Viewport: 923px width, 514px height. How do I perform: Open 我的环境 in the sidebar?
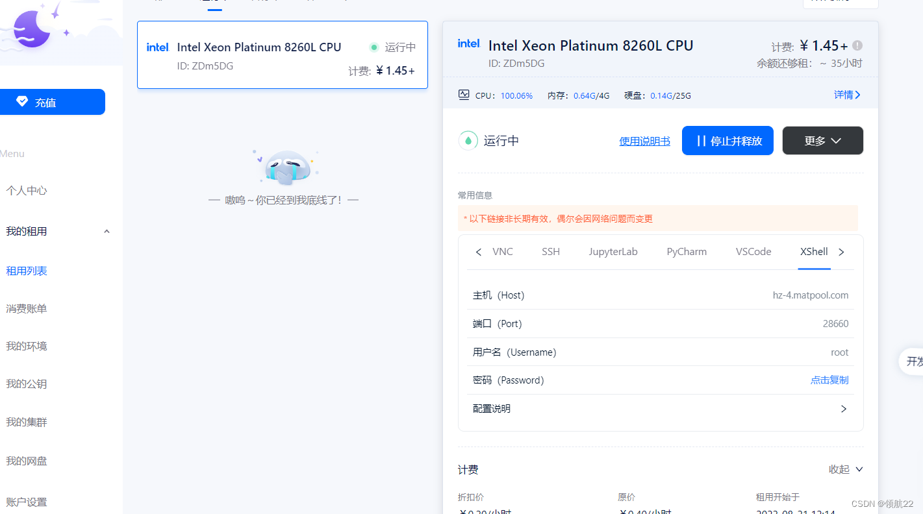27,347
